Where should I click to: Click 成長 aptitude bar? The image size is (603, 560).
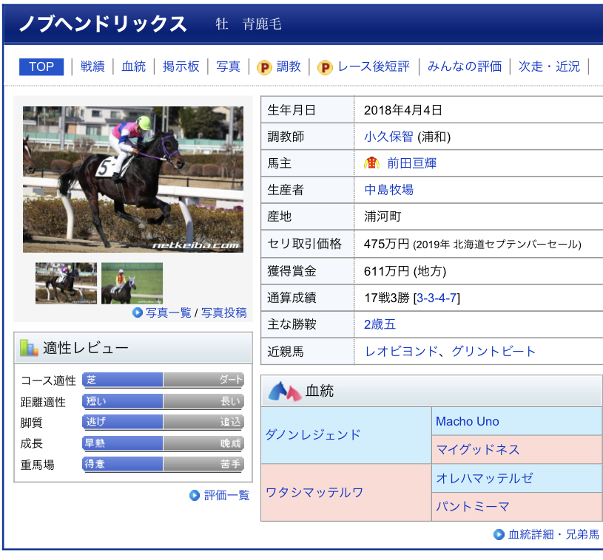coord(163,443)
